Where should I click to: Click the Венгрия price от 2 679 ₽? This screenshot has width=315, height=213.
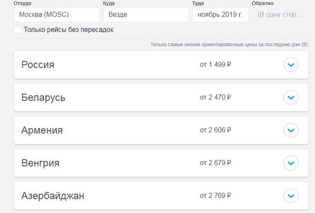(x=216, y=163)
